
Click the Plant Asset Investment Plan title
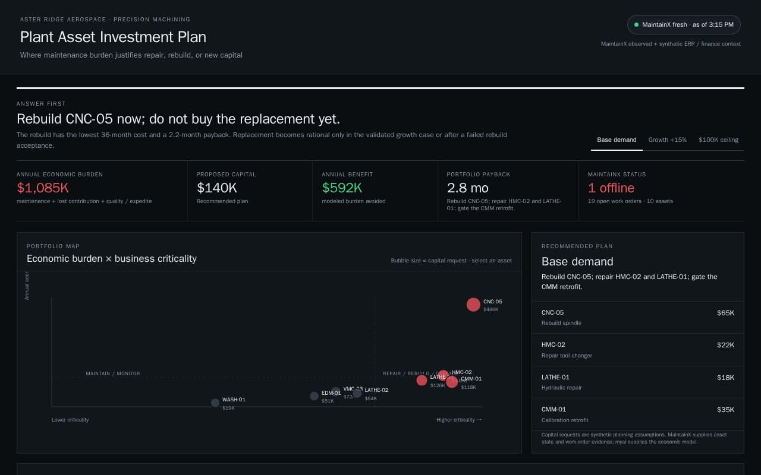113,37
